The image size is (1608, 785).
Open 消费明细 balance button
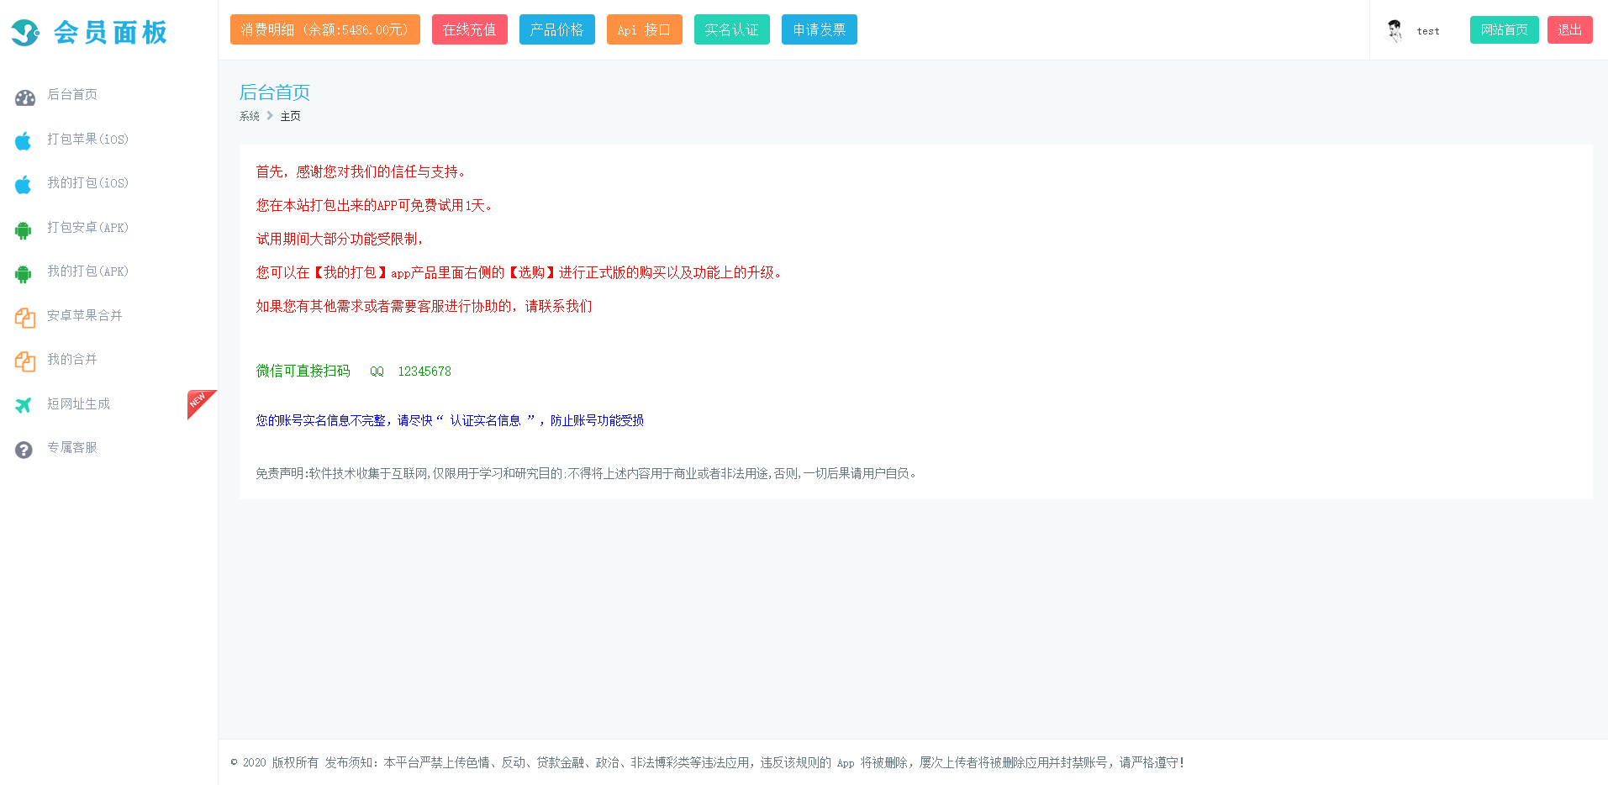tap(324, 30)
